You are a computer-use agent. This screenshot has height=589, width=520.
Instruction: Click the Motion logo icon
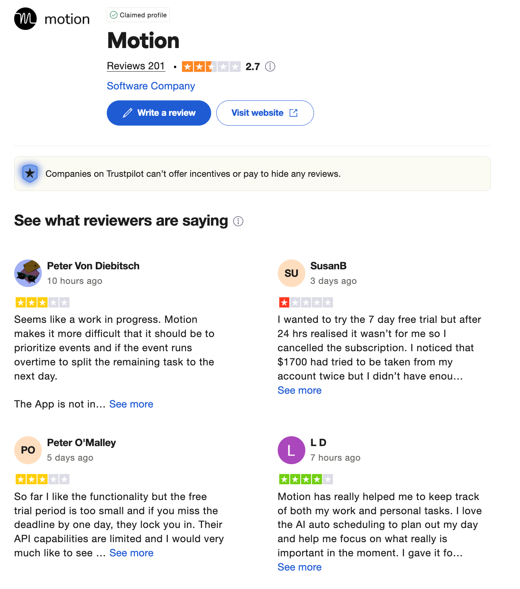26,19
